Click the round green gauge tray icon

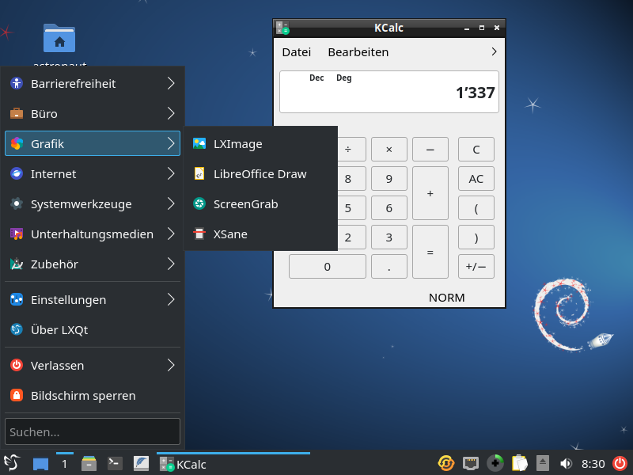tap(495, 463)
